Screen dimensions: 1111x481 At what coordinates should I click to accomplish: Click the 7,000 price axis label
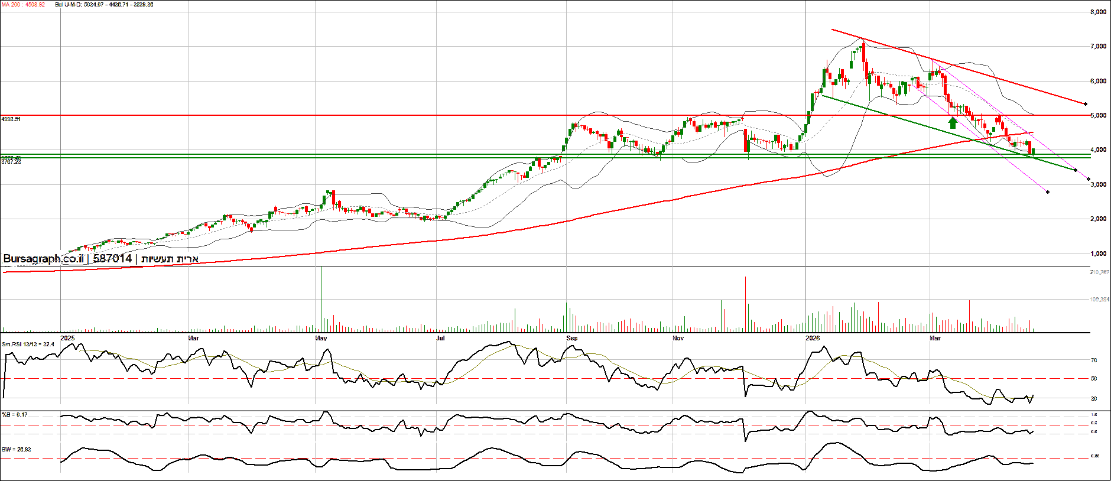click(1098, 47)
